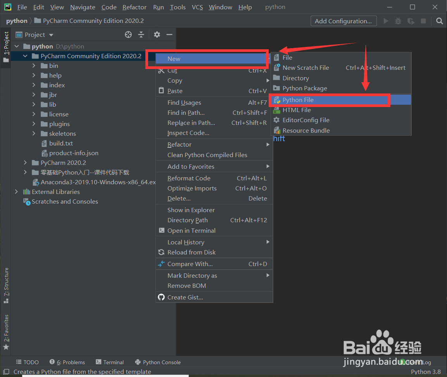Screen dimensions: 447x377
Task: Click the locate/scroll-from-source target icon
Action: point(128,35)
